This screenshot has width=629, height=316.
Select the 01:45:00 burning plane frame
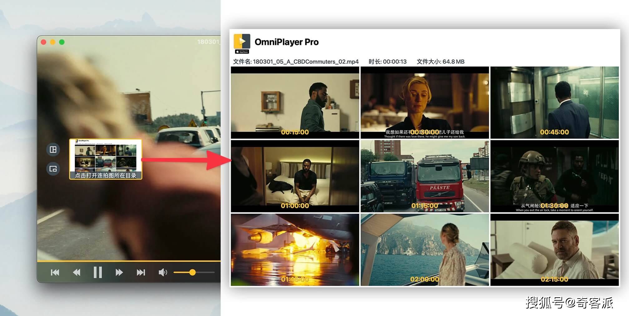(x=295, y=250)
